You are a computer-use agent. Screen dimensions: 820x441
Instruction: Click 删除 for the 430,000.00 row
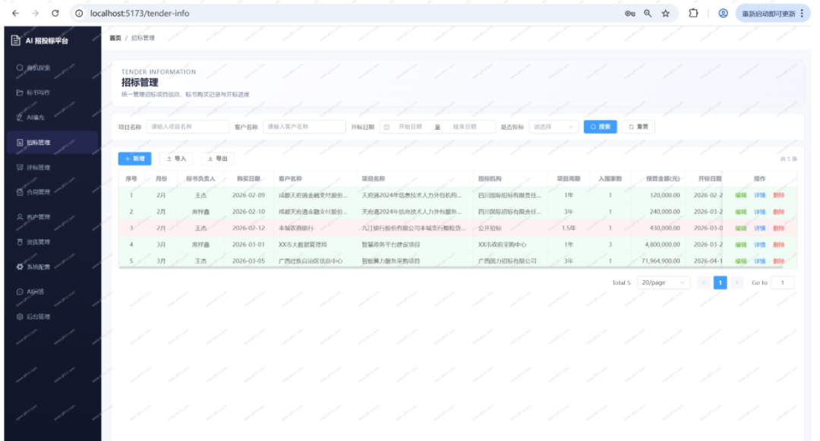point(778,228)
